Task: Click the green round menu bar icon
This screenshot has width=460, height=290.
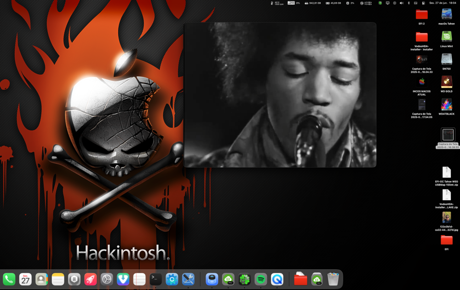Action: 380,3
